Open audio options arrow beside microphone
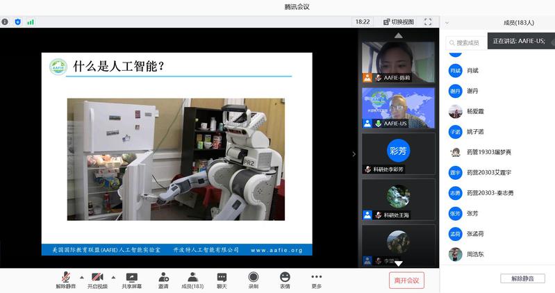 click(81, 276)
